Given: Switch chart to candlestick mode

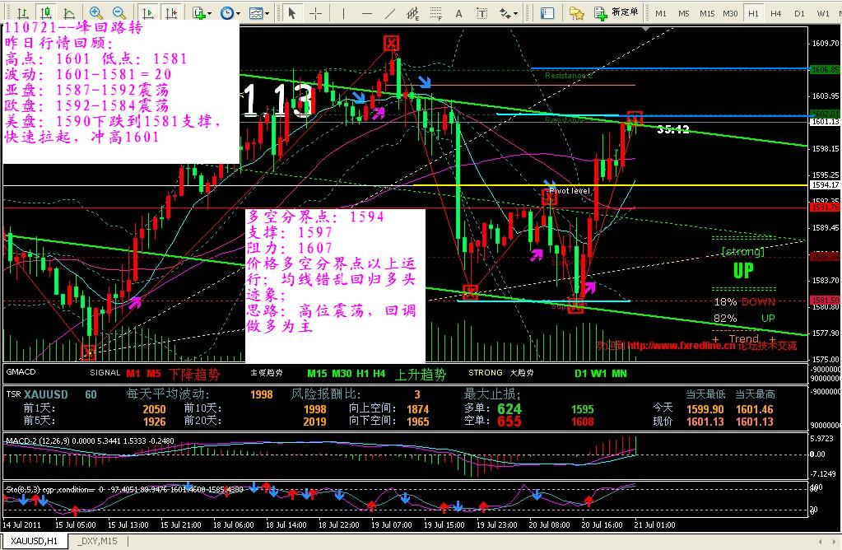Looking at the screenshot, I should 46,13.
